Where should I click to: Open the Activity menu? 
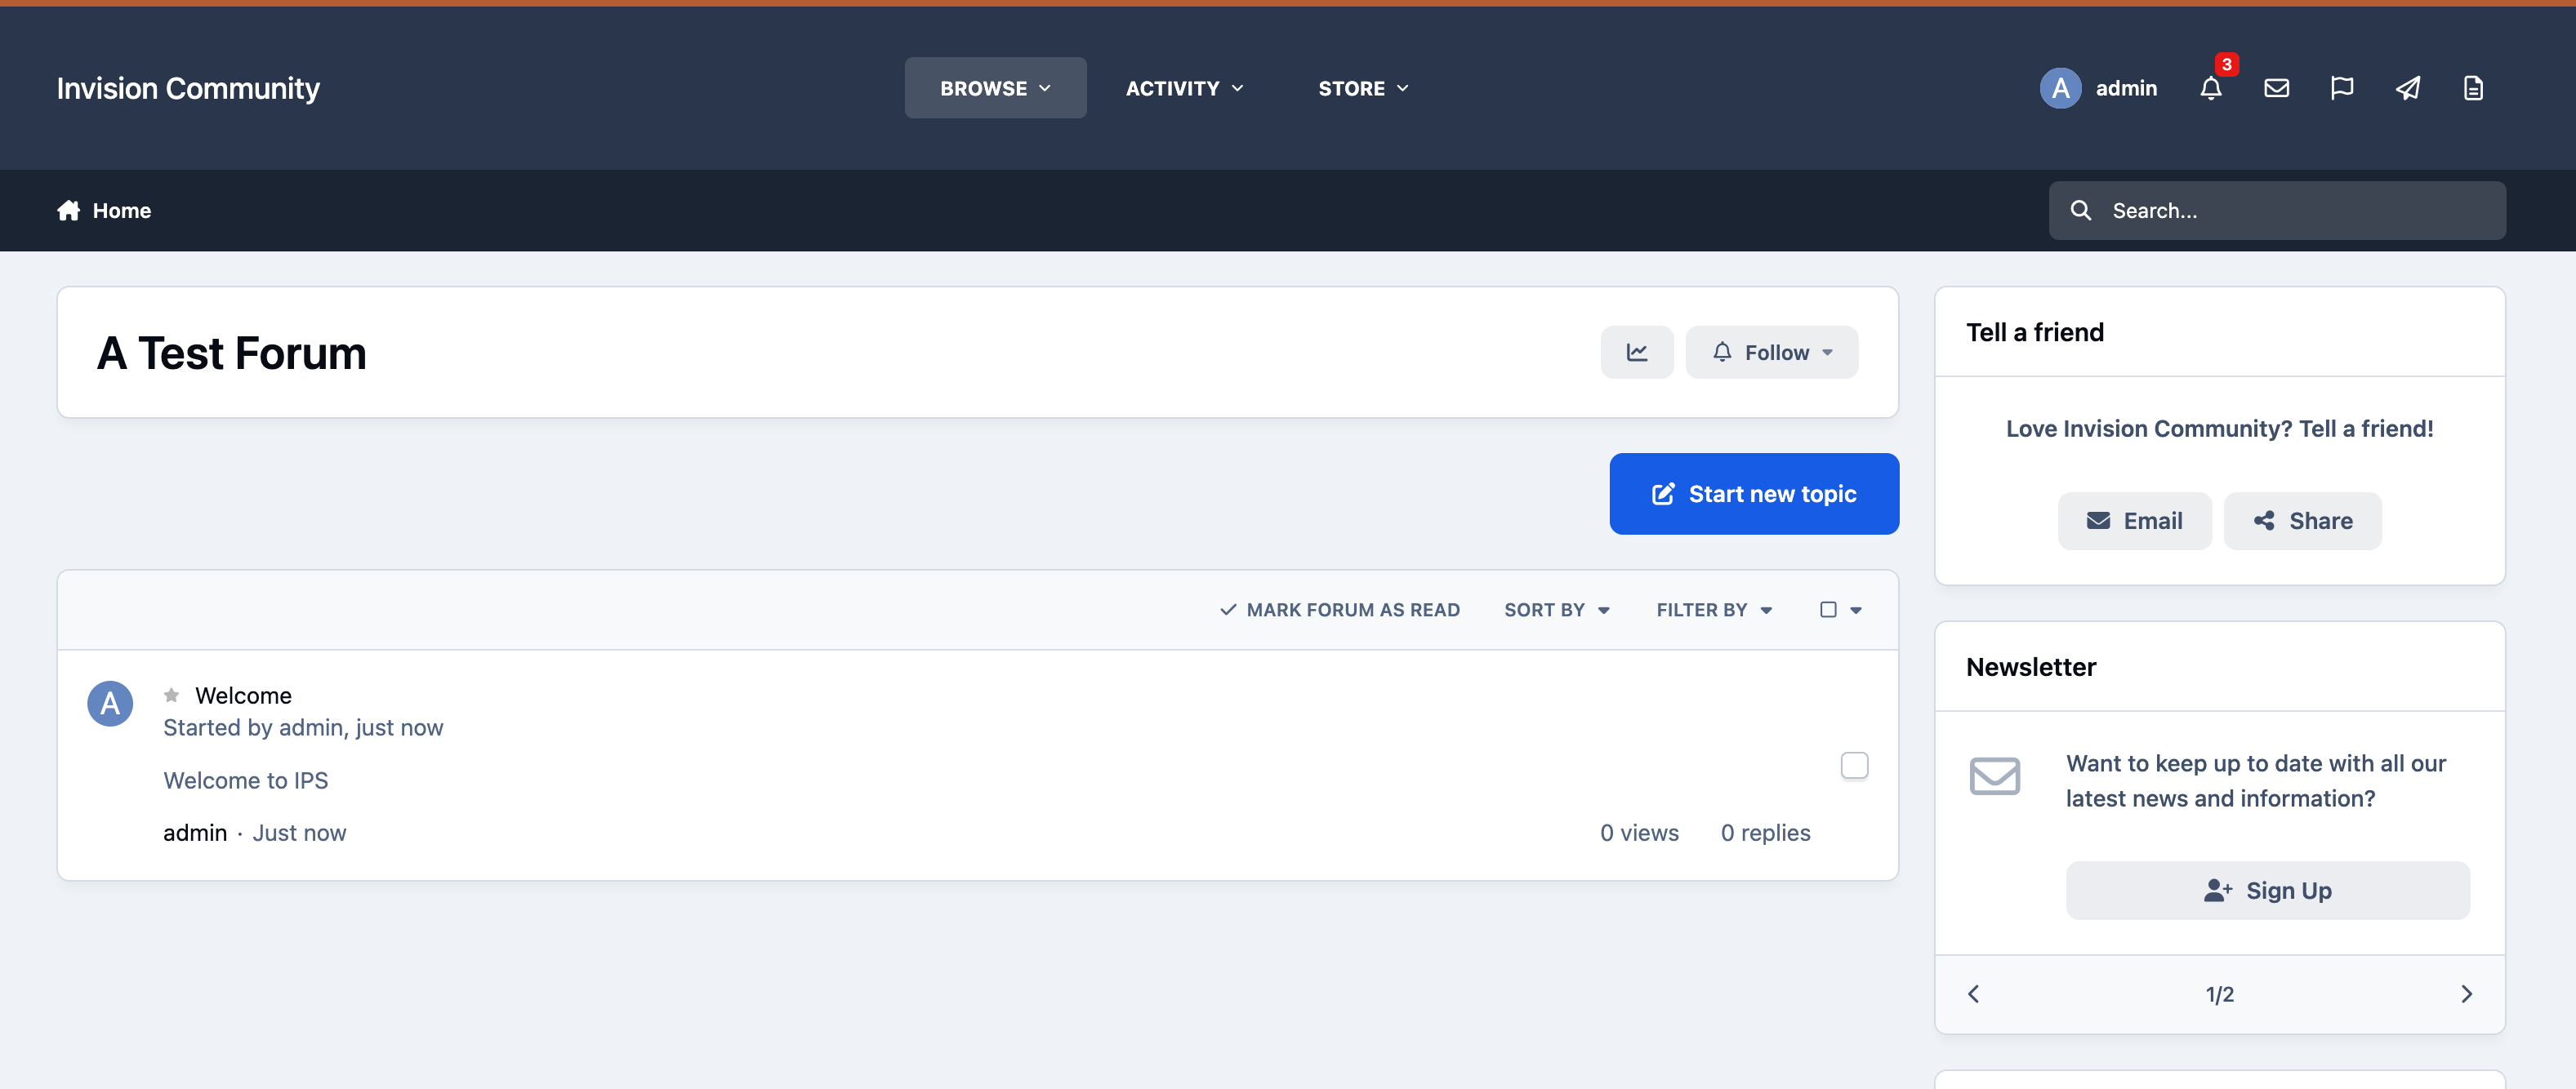[1185, 88]
